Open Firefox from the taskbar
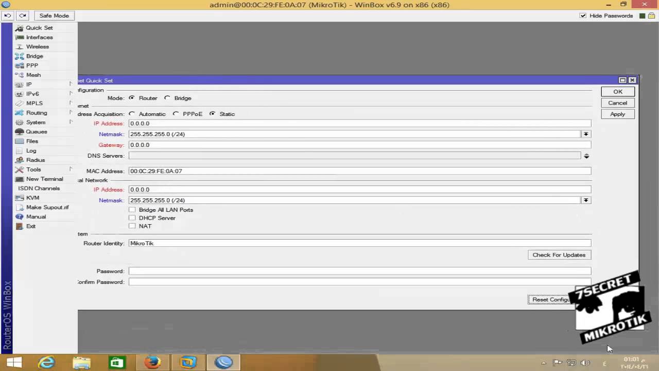Image resolution: width=659 pixels, height=371 pixels. click(152, 363)
